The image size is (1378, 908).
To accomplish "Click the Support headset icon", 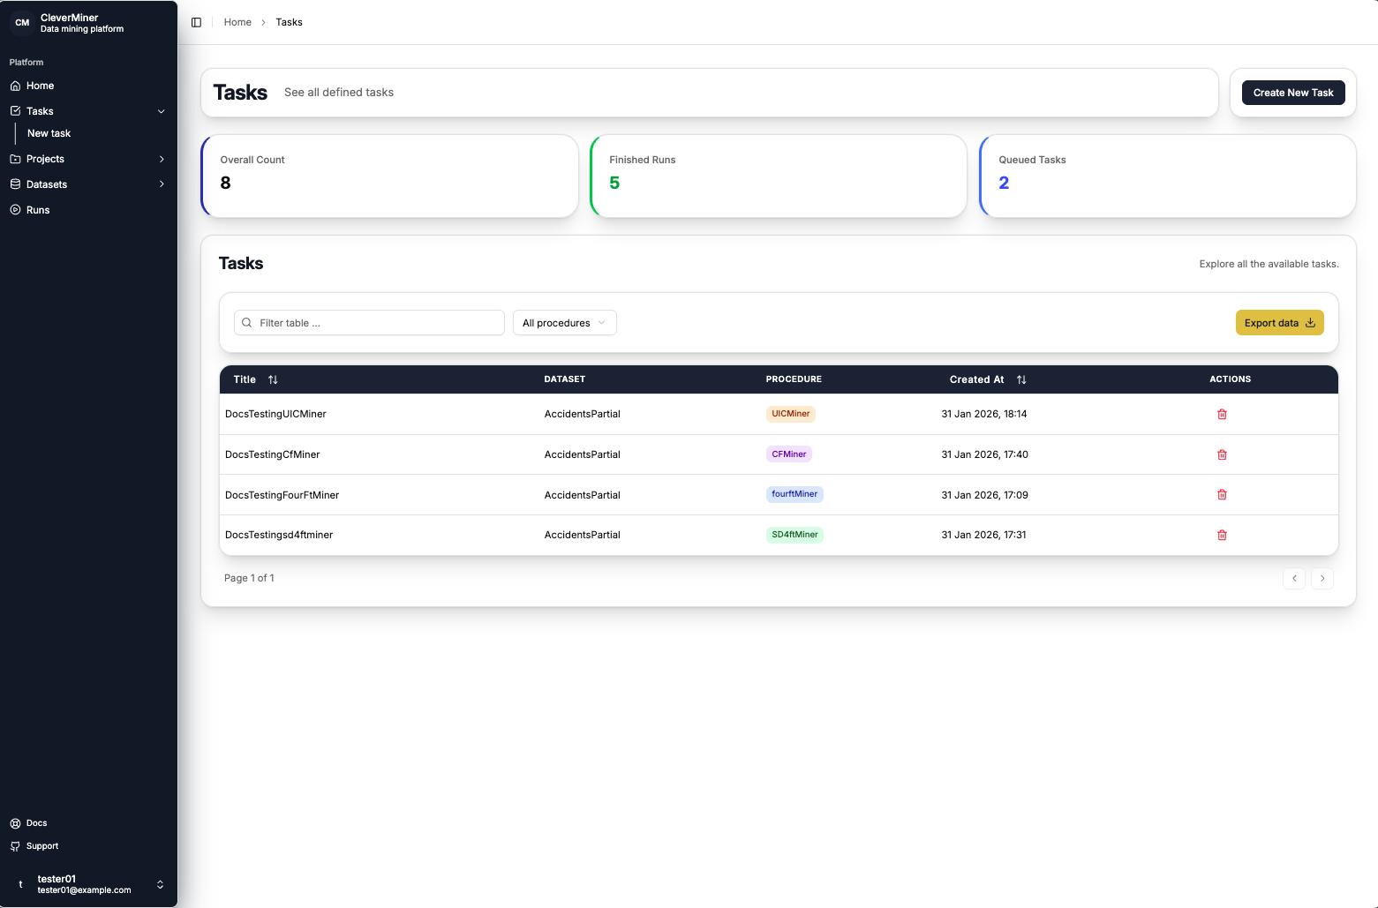I will pos(15,845).
